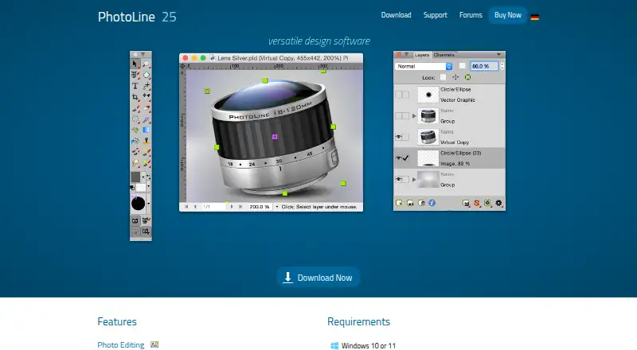The width and height of the screenshot is (637, 350).
Task: Click the black round brush preview
Action: [x=138, y=204]
